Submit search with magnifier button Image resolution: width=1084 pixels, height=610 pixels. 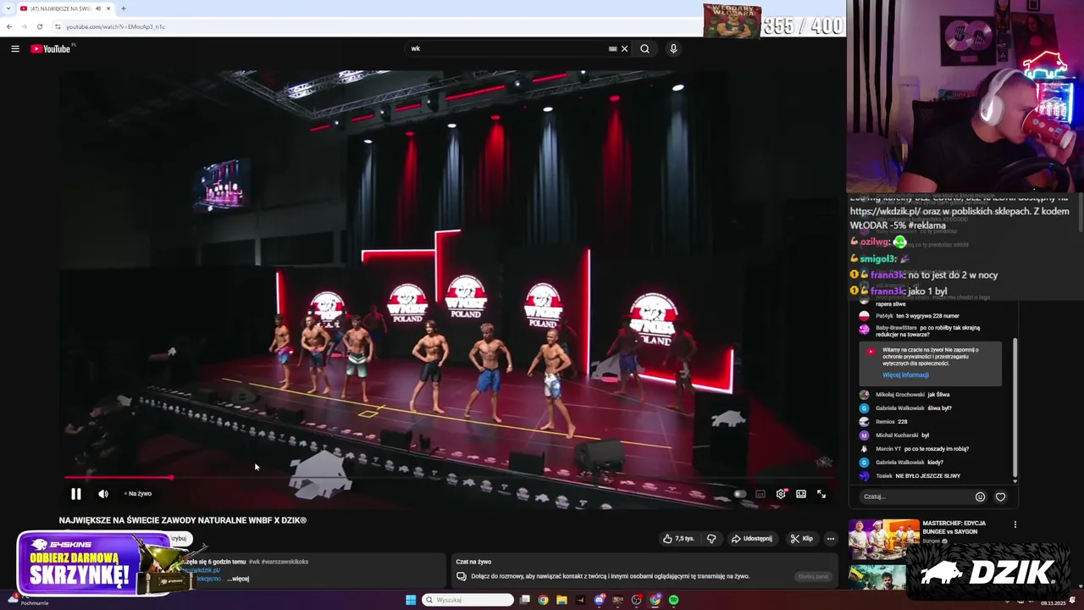[x=645, y=49]
